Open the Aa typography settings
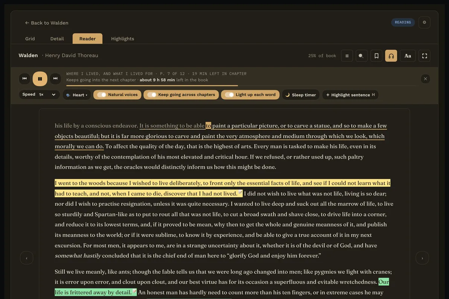Image resolution: width=449 pixels, height=299 pixels. tap(408, 56)
